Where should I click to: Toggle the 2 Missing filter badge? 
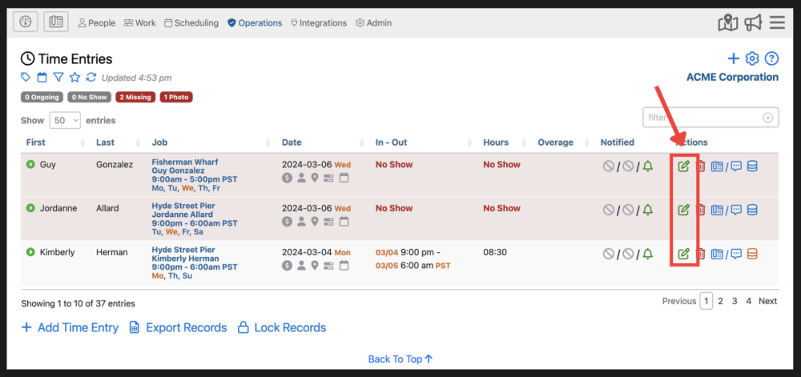(x=134, y=98)
